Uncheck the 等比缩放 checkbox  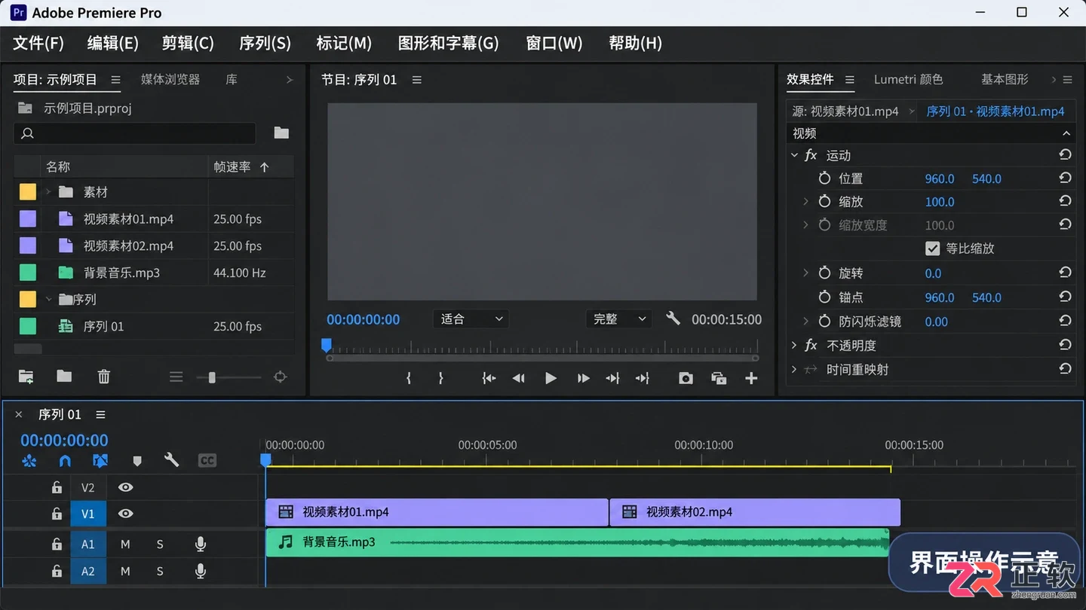click(x=933, y=248)
